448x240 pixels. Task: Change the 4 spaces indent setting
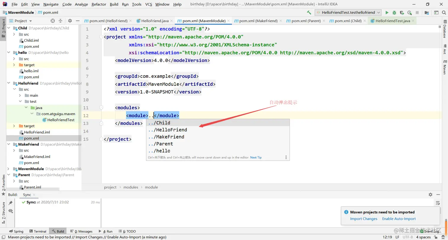pyautogui.click(x=423, y=237)
